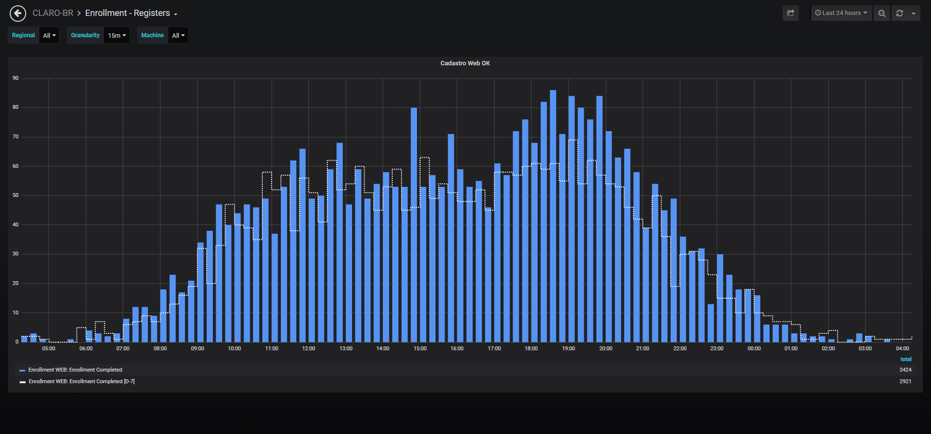Image resolution: width=931 pixels, height=434 pixels.
Task: Click the 04:00 time axis label
Action: 902,348
